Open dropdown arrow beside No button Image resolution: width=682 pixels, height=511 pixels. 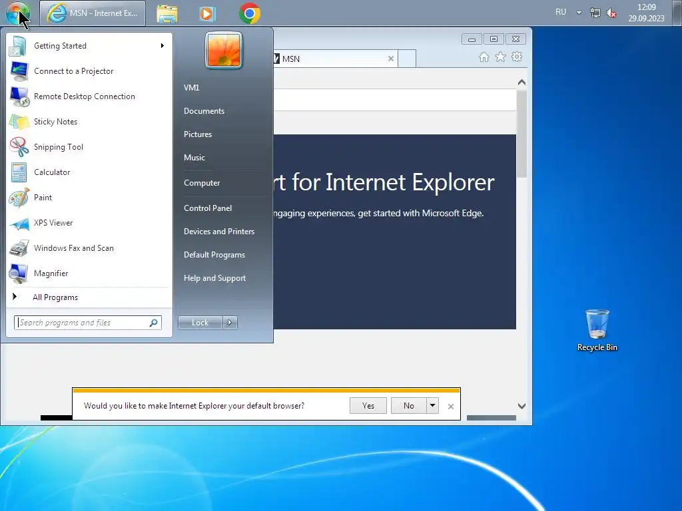(432, 405)
